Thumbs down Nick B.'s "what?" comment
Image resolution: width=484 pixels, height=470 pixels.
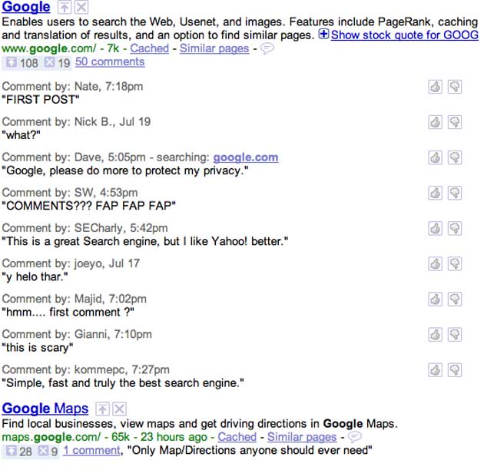click(454, 122)
